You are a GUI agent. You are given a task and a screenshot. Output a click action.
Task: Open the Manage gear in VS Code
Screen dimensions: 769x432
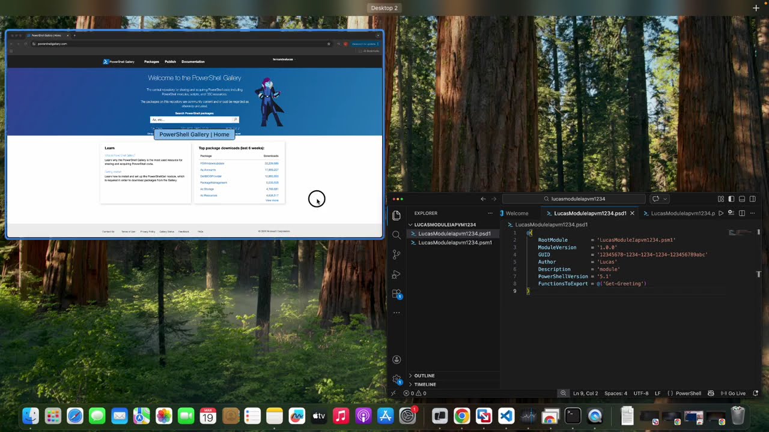[x=397, y=379]
